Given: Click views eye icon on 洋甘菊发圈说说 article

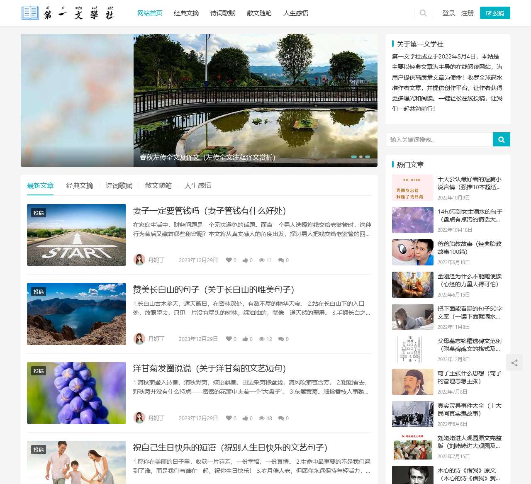Looking at the screenshot, I should tap(262, 418).
